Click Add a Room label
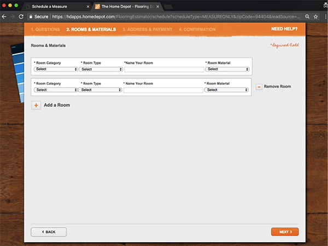The width and height of the screenshot is (328, 246). point(57,105)
